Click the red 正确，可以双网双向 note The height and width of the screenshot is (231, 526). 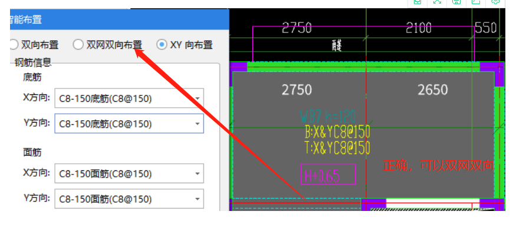tap(438, 166)
